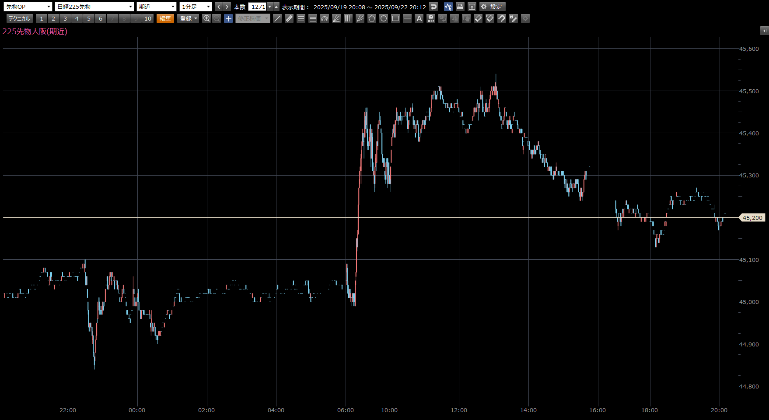The image size is (769, 420).
Task: Expand the 1分足 timeframe dropdown
Action: (196, 7)
